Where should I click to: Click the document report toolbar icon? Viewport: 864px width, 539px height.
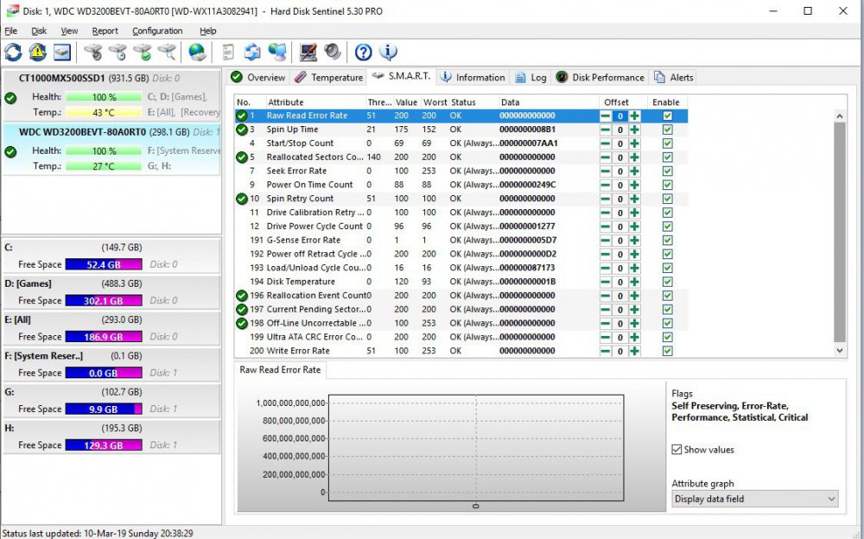pos(228,53)
